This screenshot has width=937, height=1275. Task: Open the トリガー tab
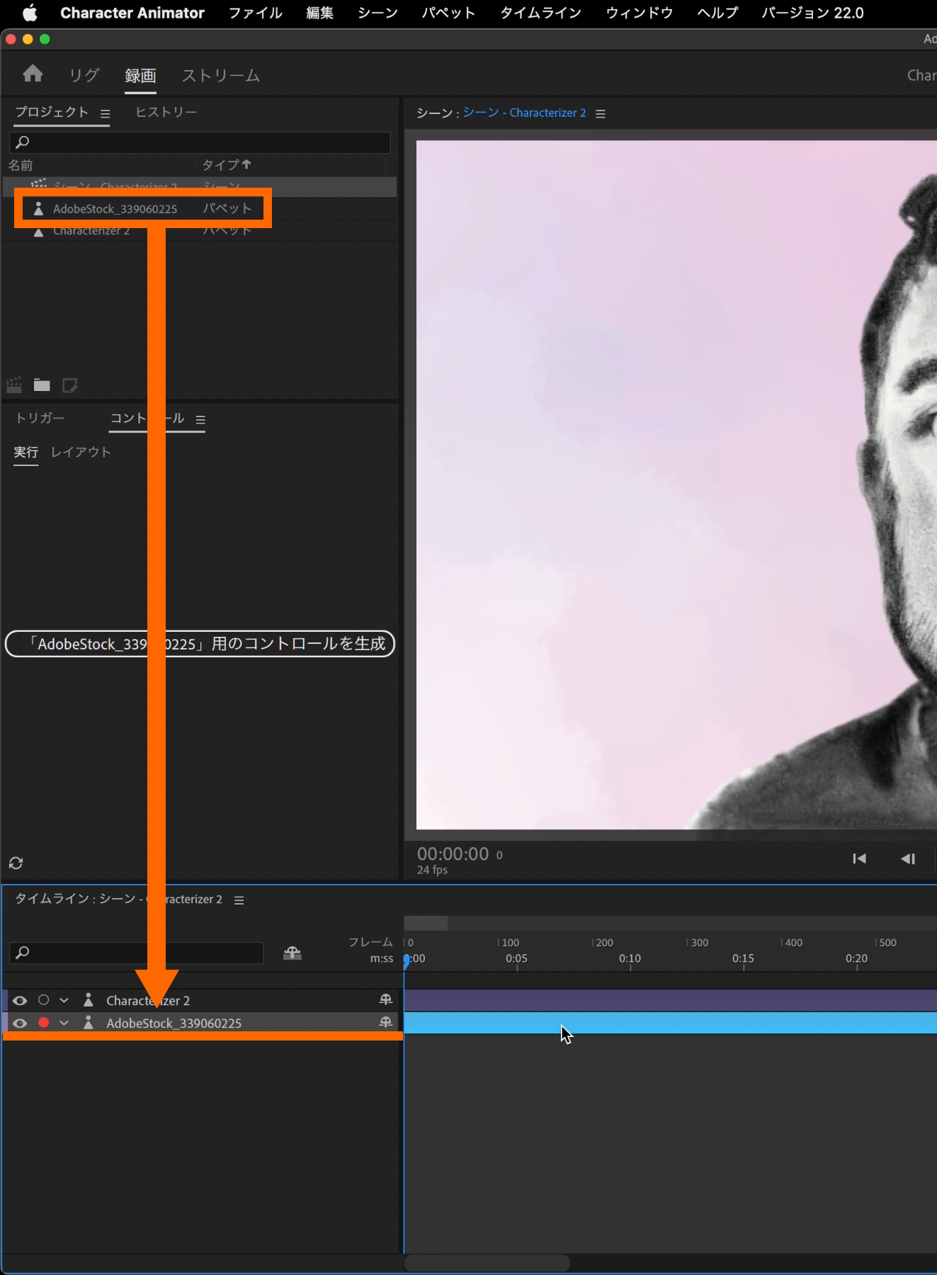pyautogui.click(x=40, y=418)
